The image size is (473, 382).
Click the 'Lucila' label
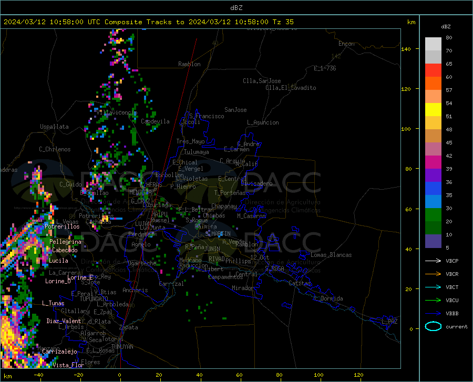tap(58, 261)
